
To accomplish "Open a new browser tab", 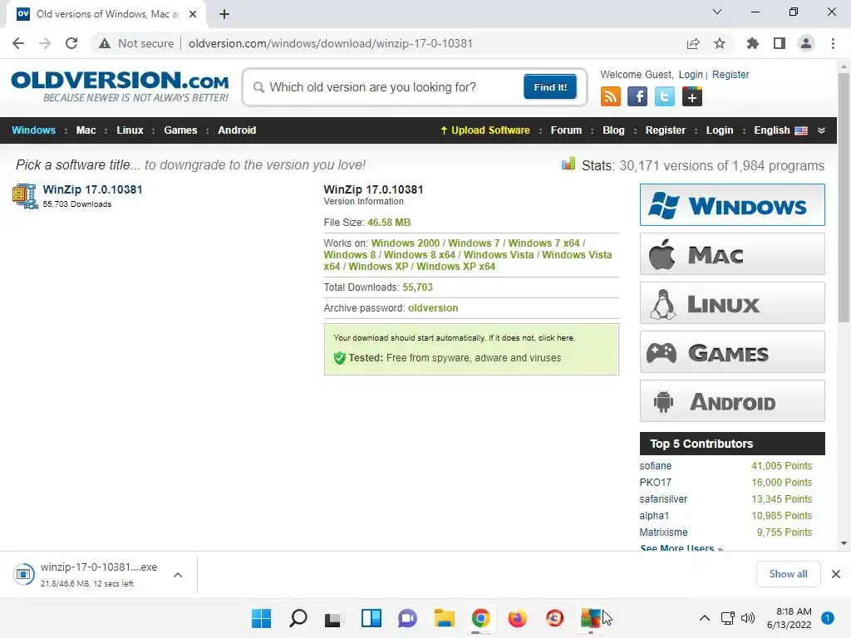I will click(x=224, y=14).
